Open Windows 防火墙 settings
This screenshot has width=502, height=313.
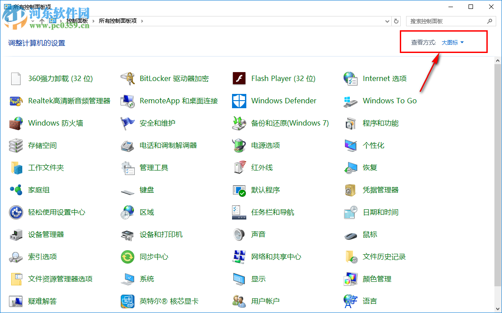click(x=56, y=123)
